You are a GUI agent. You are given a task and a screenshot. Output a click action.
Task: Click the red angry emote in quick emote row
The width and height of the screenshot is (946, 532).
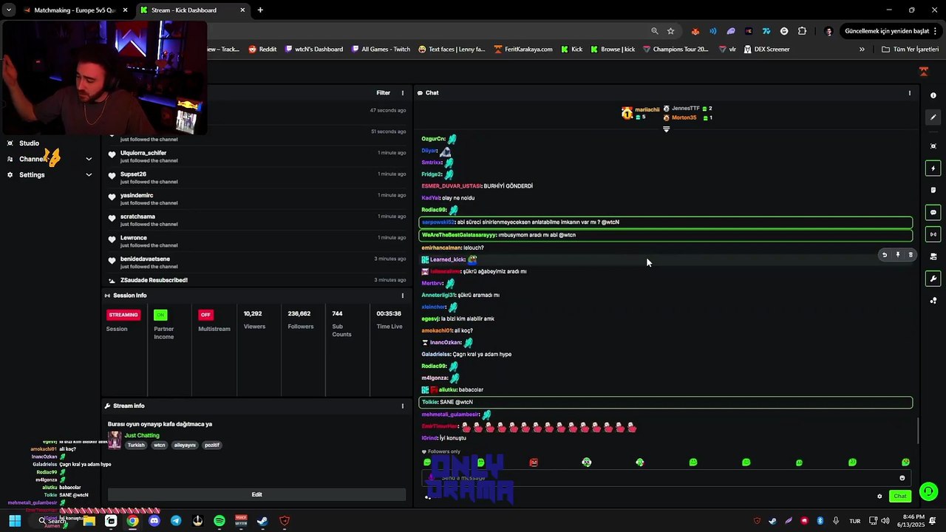coord(534,463)
